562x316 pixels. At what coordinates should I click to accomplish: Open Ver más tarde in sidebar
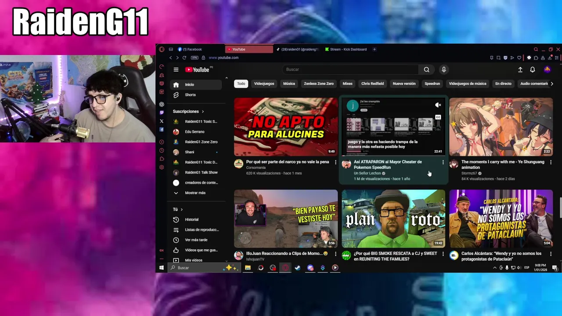click(196, 240)
